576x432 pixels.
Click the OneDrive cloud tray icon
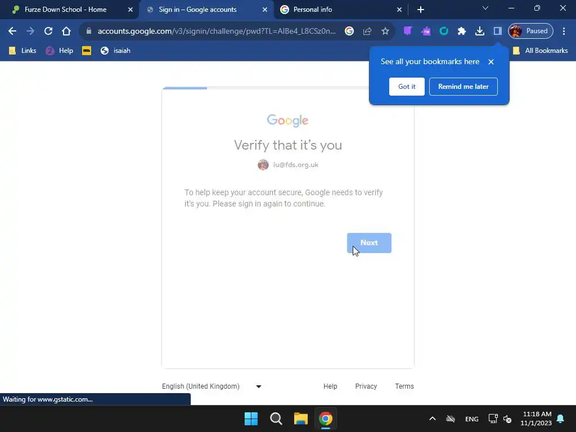pos(451,418)
